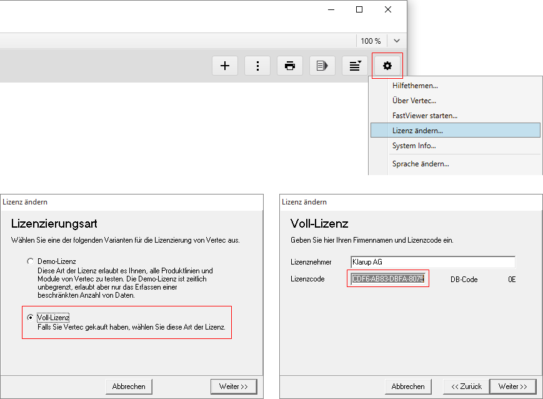Select the Voll-Lizenz radio button
Screen dimensions: 543x399
click(x=29, y=318)
